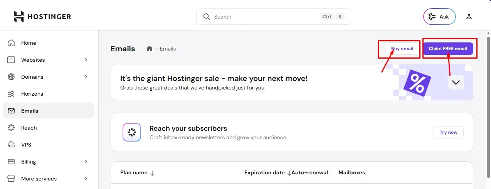This screenshot has width=491, height=189.
Task: Open Billing in the sidebar
Action: (48, 162)
